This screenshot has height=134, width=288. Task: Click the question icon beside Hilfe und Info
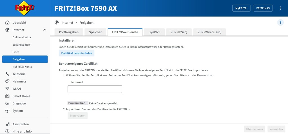7,131
